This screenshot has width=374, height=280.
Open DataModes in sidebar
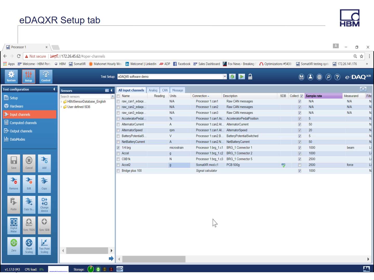(x=29, y=139)
